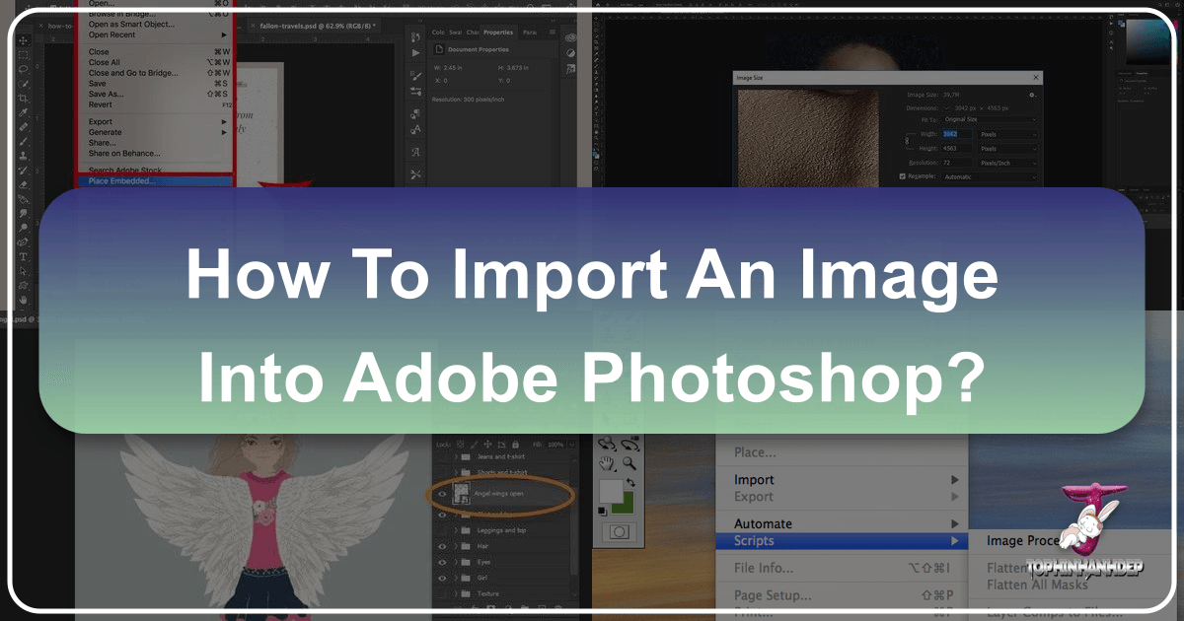Select Scripts in the File menu
Image resolution: width=1184 pixels, height=621 pixels.
[754, 540]
